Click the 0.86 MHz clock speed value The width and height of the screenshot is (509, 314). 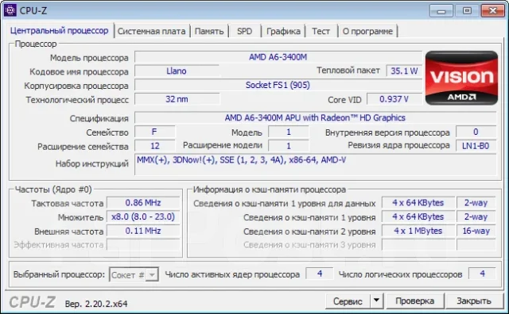click(143, 203)
